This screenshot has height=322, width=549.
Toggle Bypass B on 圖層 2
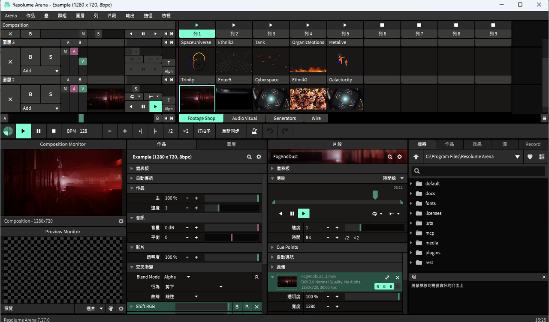(30, 94)
